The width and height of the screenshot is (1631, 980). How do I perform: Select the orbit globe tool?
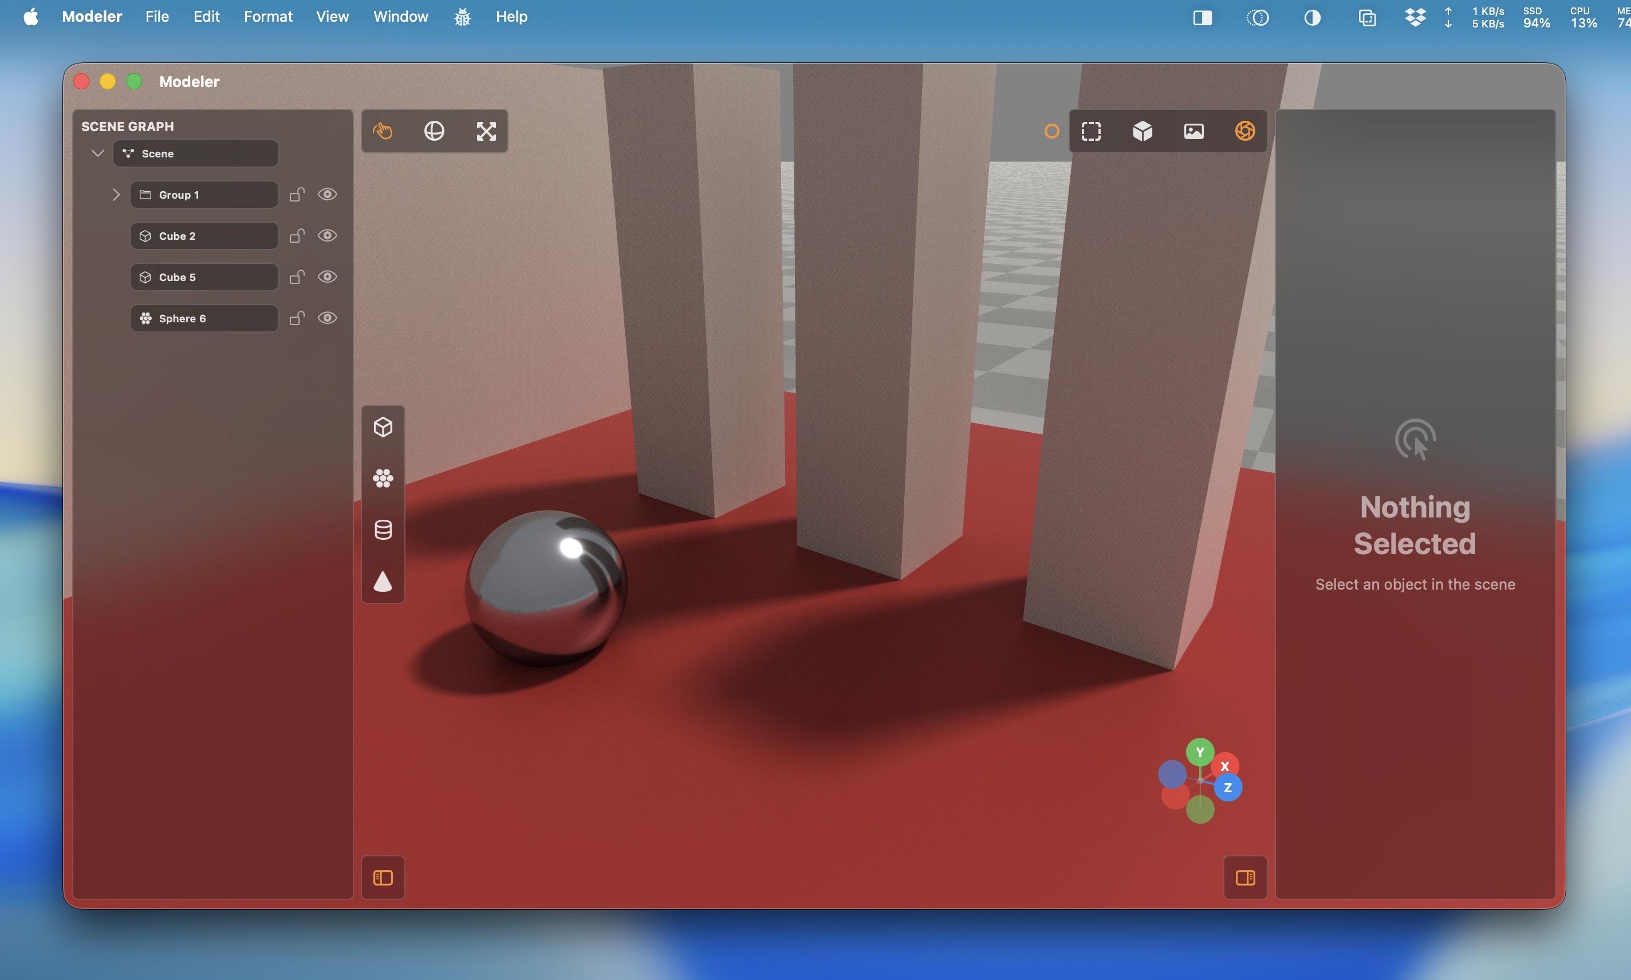434,131
